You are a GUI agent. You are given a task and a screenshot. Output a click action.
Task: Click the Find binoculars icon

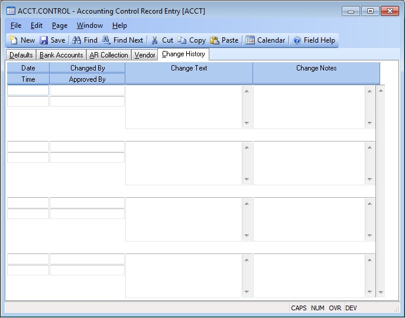(77, 40)
